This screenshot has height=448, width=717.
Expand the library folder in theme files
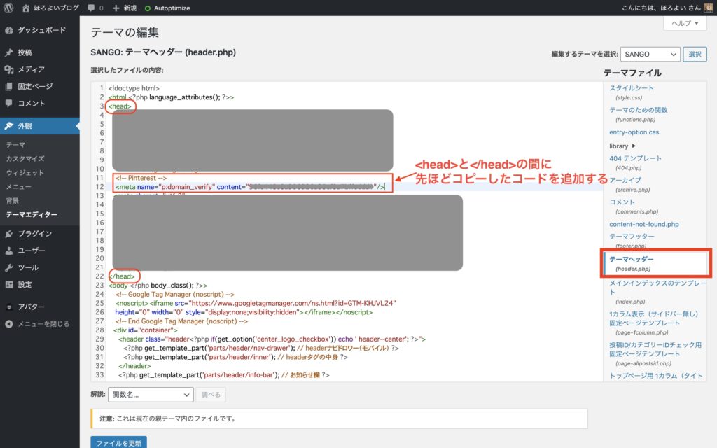click(622, 146)
